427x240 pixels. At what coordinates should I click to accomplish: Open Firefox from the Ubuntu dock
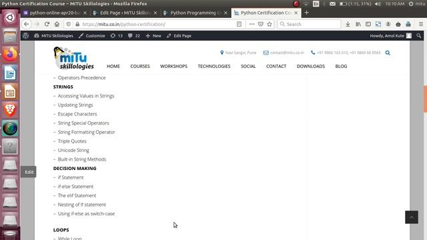tap(10, 54)
